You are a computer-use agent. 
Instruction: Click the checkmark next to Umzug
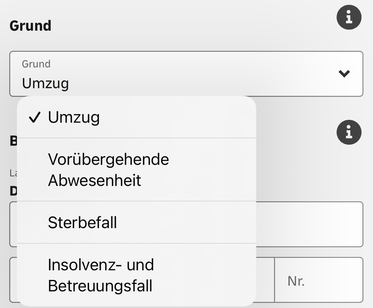[35, 117]
